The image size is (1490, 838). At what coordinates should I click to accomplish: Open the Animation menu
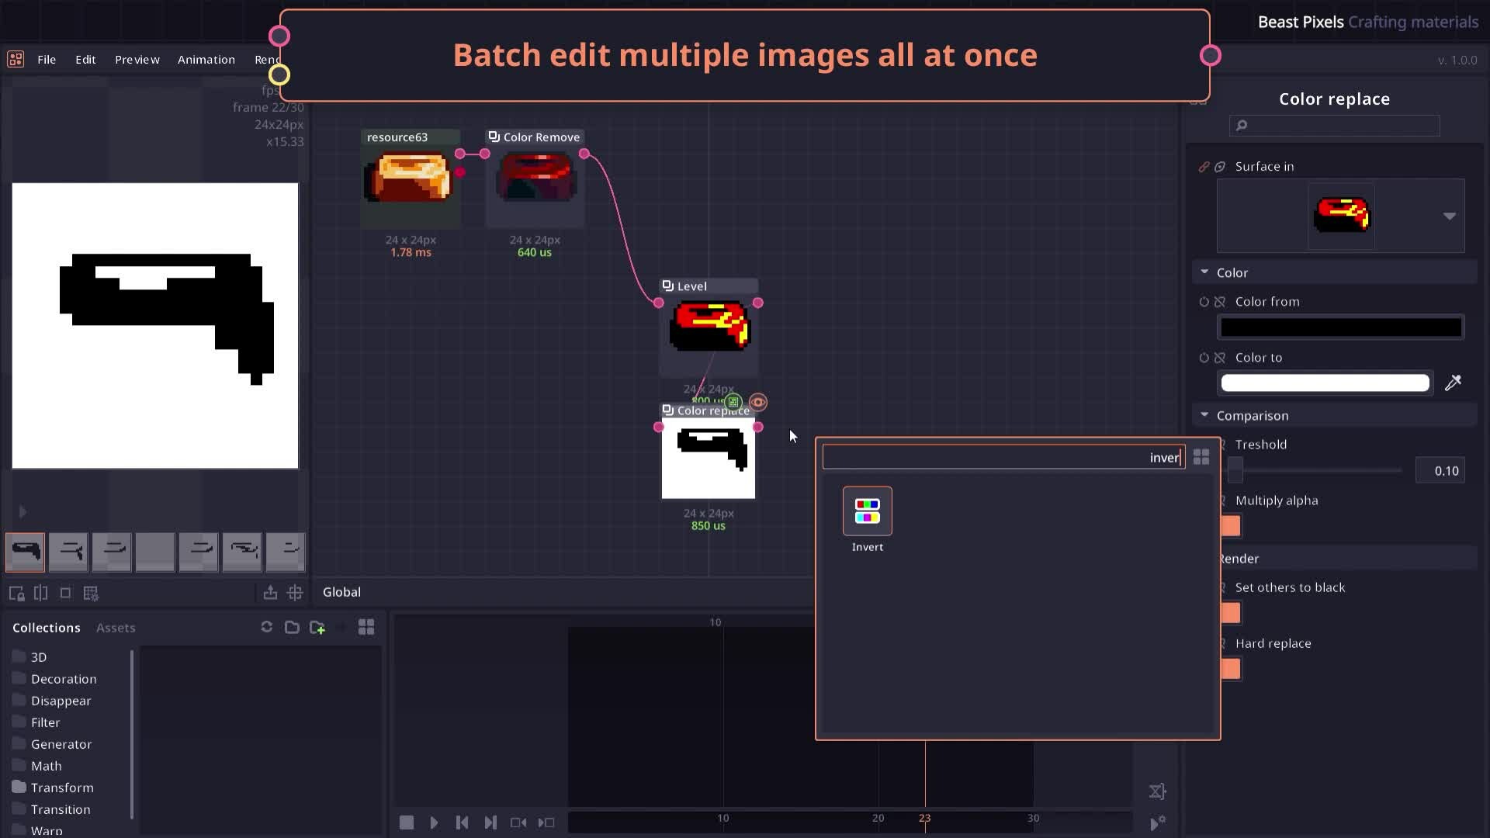tap(206, 60)
